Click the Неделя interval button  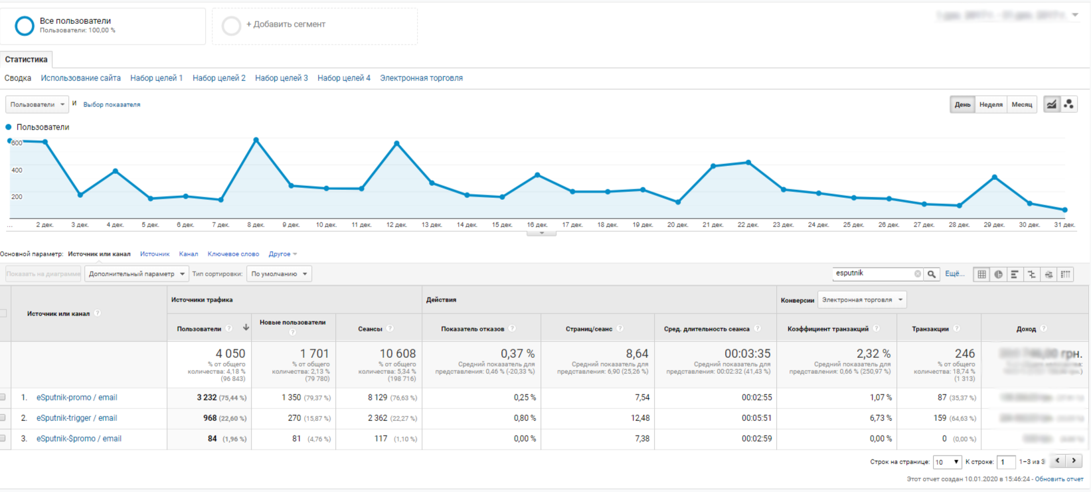tap(990, 104)
